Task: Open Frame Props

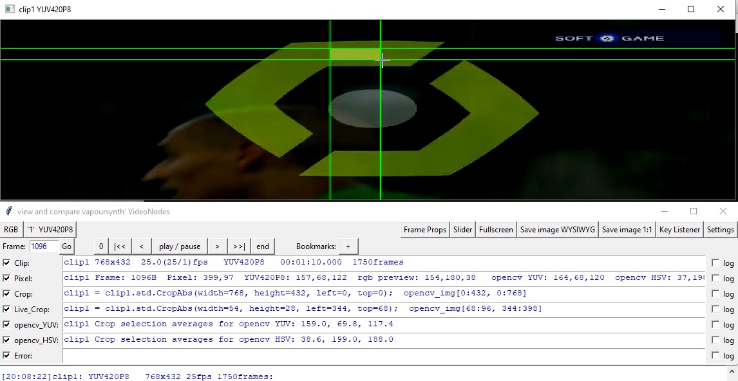Action: pos(424,230)
